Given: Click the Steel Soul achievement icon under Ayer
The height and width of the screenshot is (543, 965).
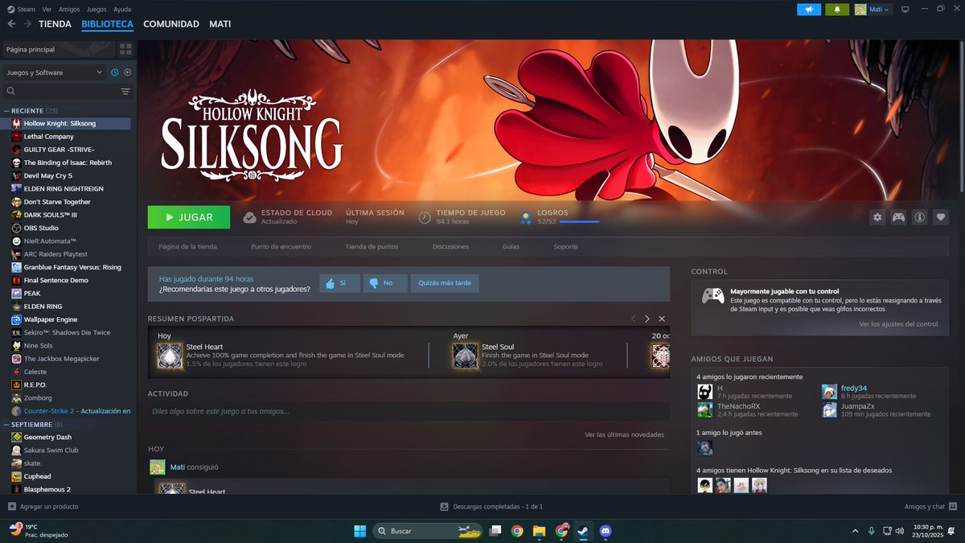Looking at the screenshot, I should click(465, 356).
